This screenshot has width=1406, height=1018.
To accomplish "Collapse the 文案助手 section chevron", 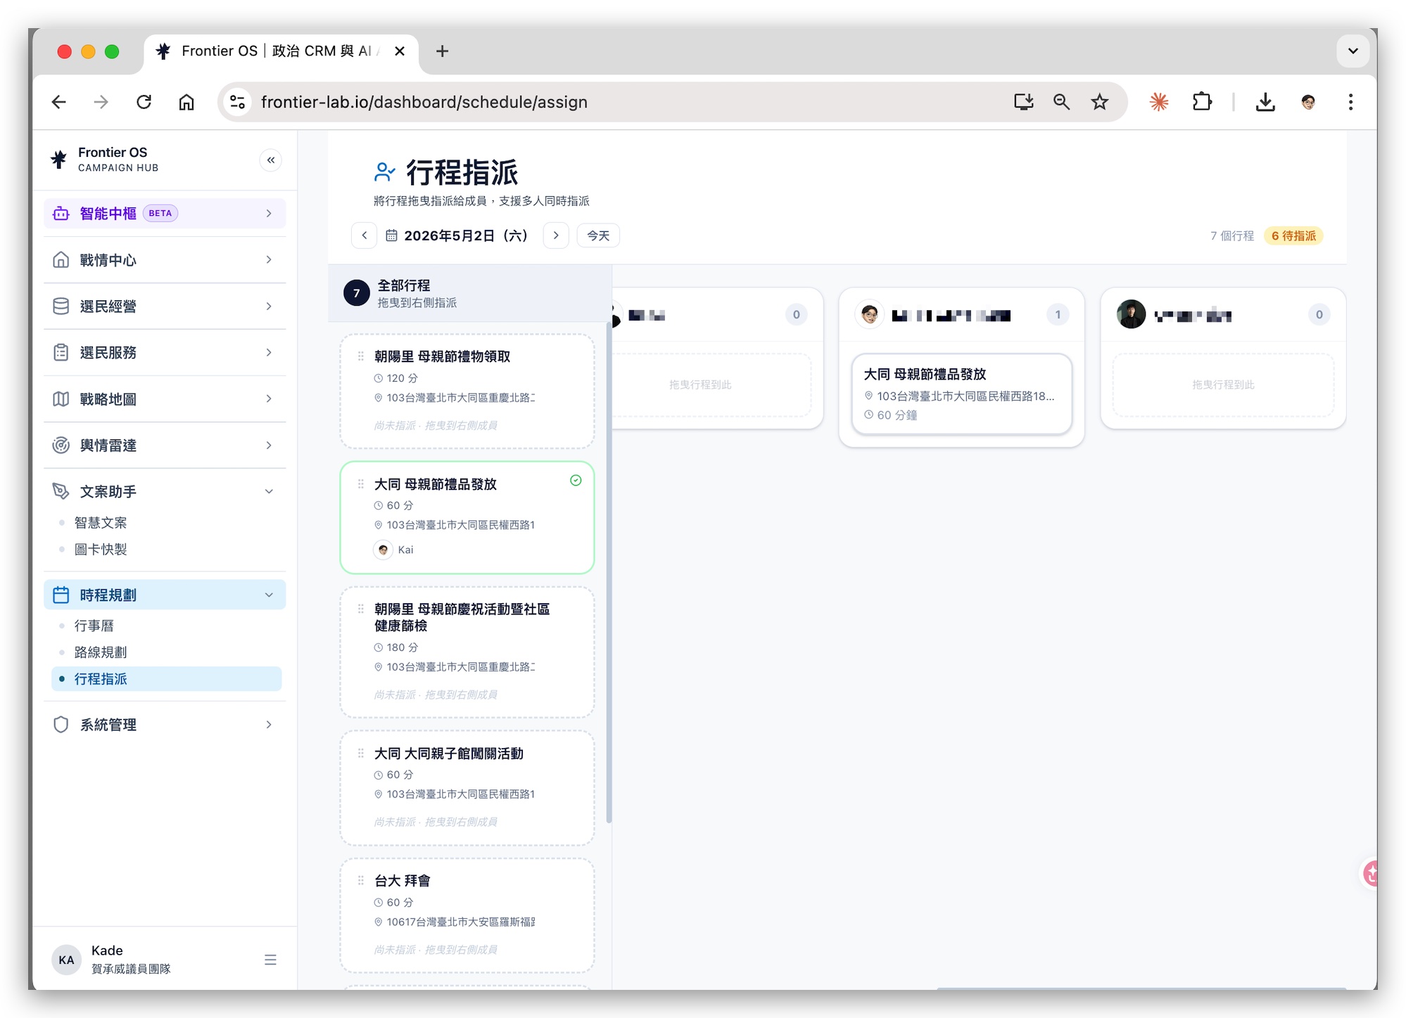I will 269,491.
